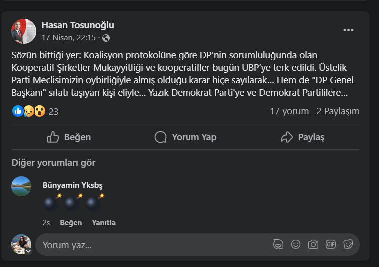Click the reaction emoji icons summary
Screen dimensions: 379x267
tap(29, 111)
